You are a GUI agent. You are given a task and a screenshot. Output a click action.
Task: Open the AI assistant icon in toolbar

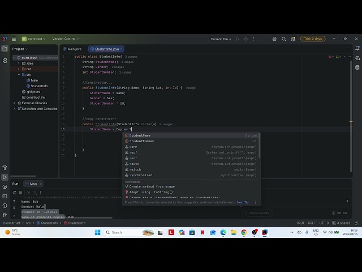tap(274, 39)
